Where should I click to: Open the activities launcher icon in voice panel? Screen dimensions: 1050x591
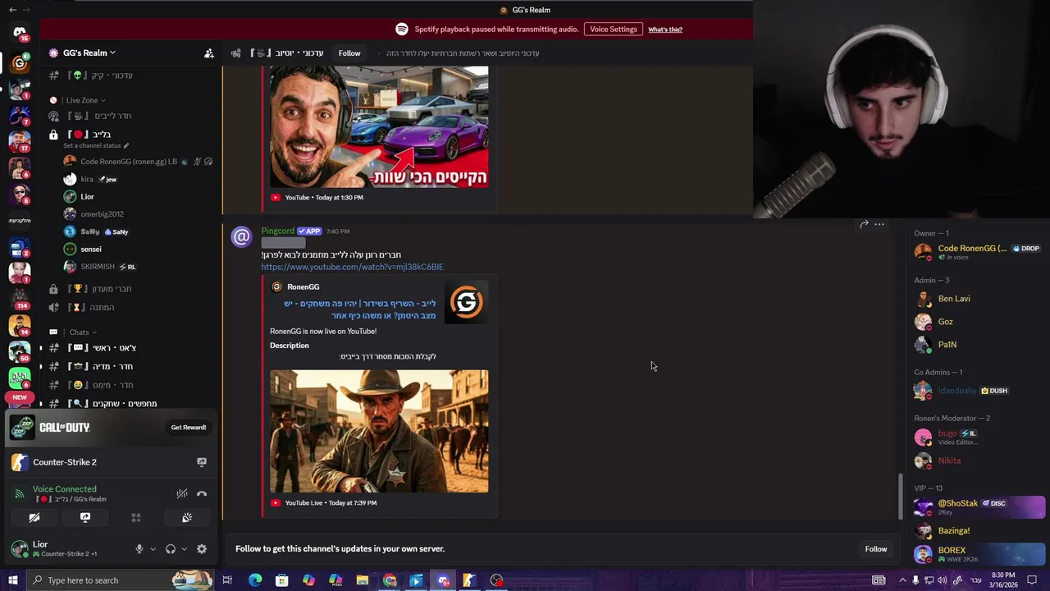136,518
